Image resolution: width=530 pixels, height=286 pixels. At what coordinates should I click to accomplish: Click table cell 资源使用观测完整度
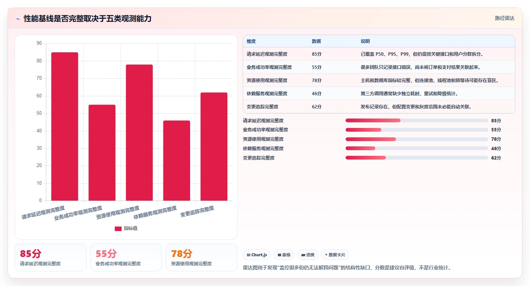point(267,81)
